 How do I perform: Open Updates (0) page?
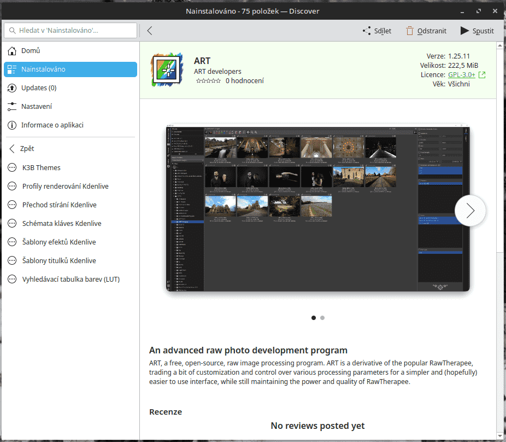point(70,88)
